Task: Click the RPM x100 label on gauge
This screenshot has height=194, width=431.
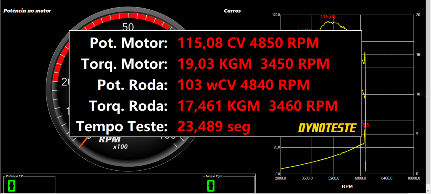Action: pos(113,143)
